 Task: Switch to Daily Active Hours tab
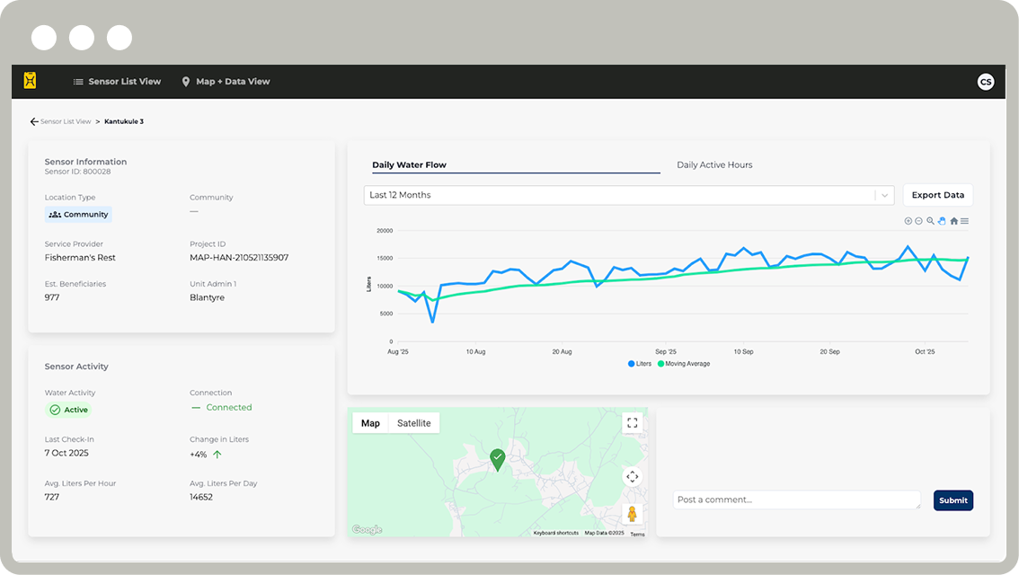714,165
